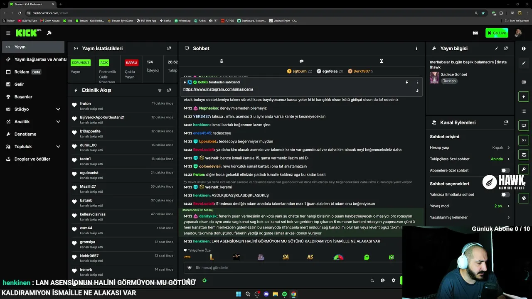The width and height of the screenshot is (532, 299).
Task: Open Reklam Beta menu item
Action: point(33,72)
